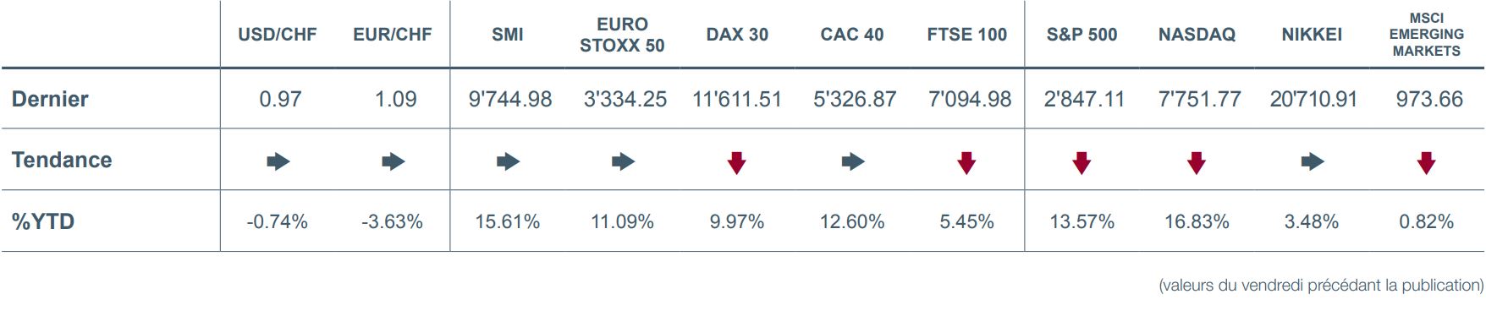This screenshot has width=1486, height=316.
Task: Click the MSCI Emerging Markets down arrow
Action: pos(1427,162)
